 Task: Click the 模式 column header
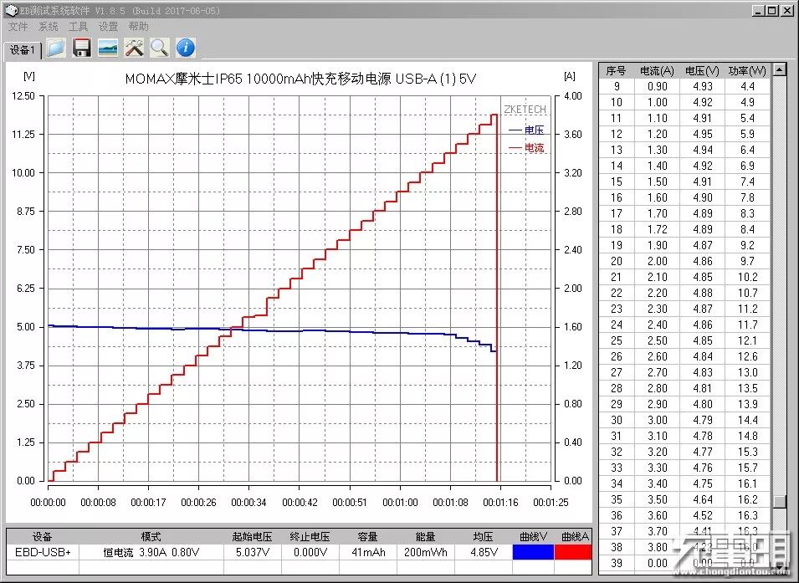(151, 537)
